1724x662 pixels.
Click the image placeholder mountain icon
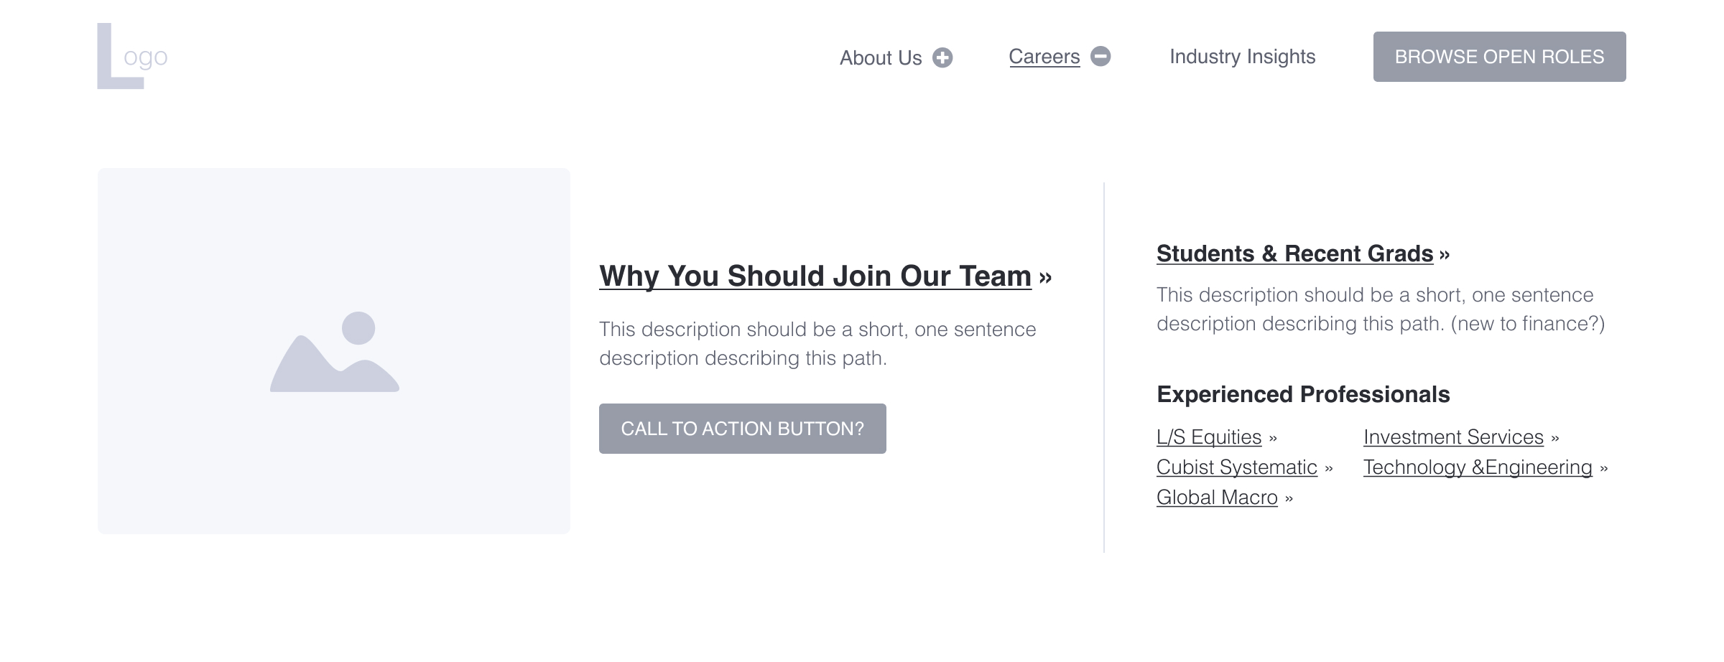pyautogui.click(x=335, y=363)
